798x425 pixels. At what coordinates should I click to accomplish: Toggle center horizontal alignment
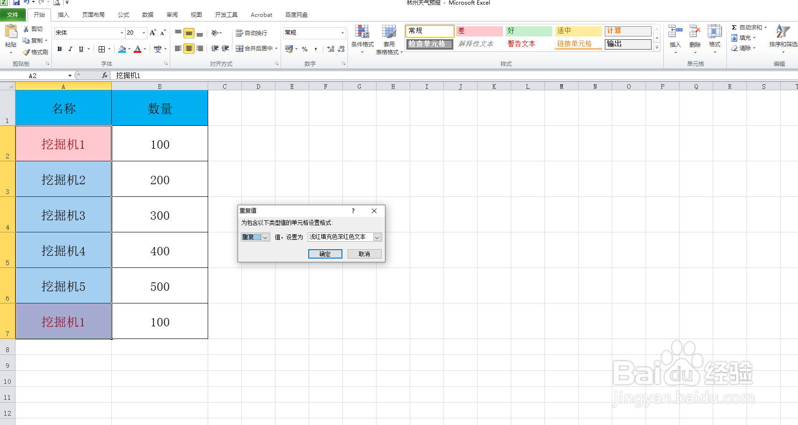pos(189,49)
